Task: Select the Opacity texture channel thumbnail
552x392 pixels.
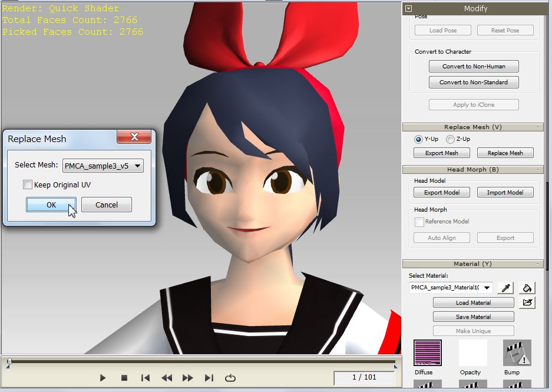Action: 473,353
